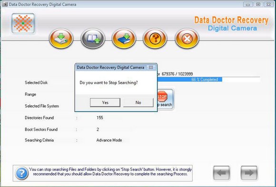Maximize the Data Doctor Recovery window

tap(258, 4)
